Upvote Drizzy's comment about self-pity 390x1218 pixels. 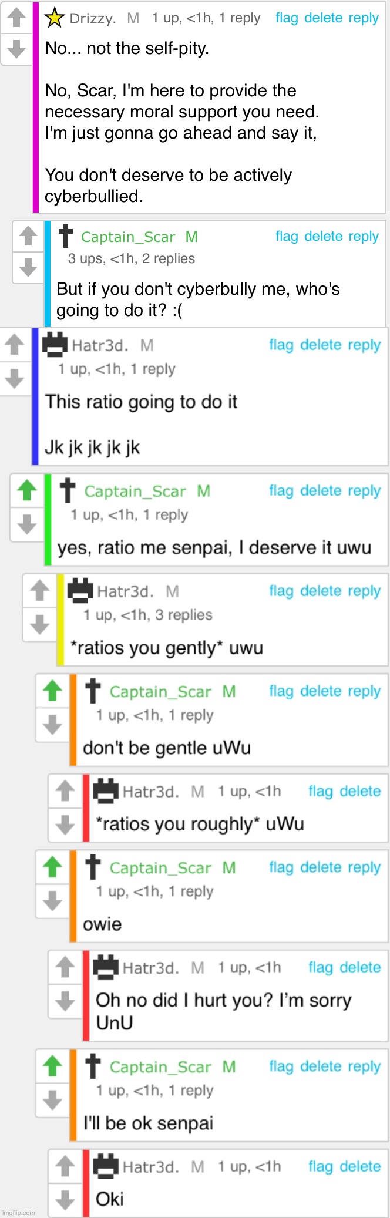coord(16,17)
